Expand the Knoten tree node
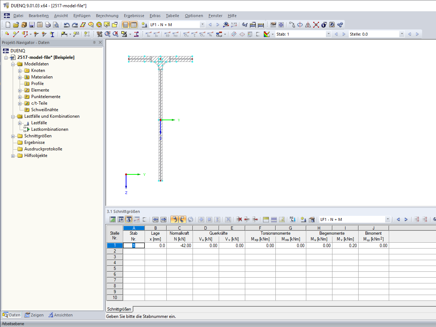Screen dimensions: 436x327 coord(20,70)
